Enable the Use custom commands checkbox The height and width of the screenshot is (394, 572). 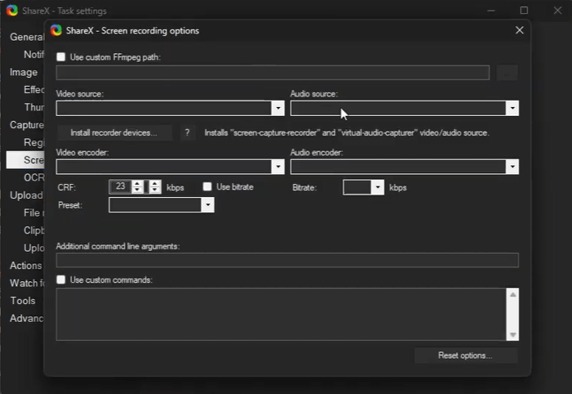tap(61, 280)
